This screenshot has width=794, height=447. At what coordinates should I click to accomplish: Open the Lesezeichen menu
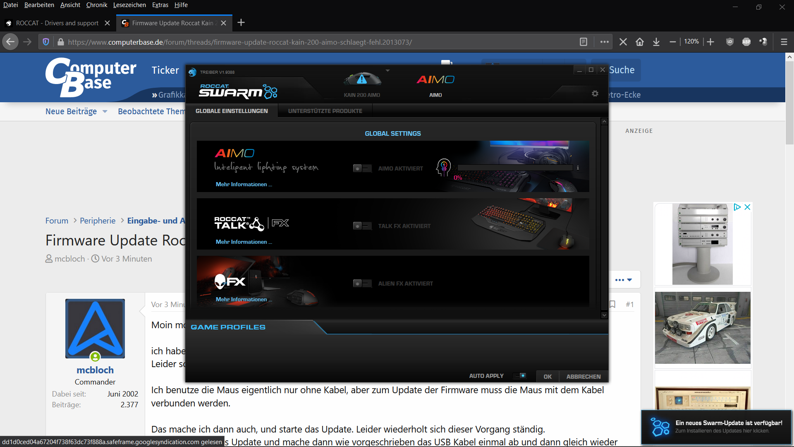click(x=129, y=5)
